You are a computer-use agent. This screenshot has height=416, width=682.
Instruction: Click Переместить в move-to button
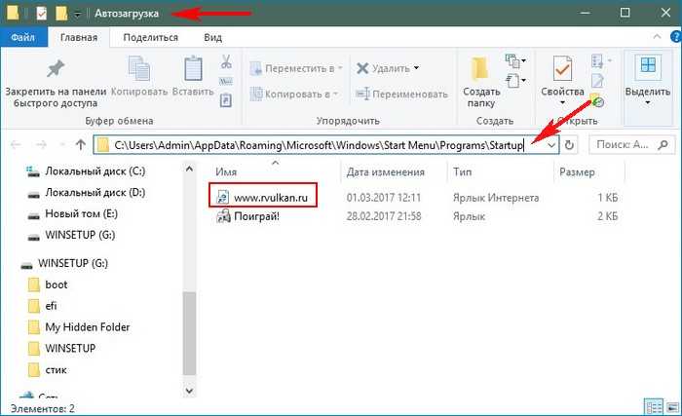coord(296,68)
